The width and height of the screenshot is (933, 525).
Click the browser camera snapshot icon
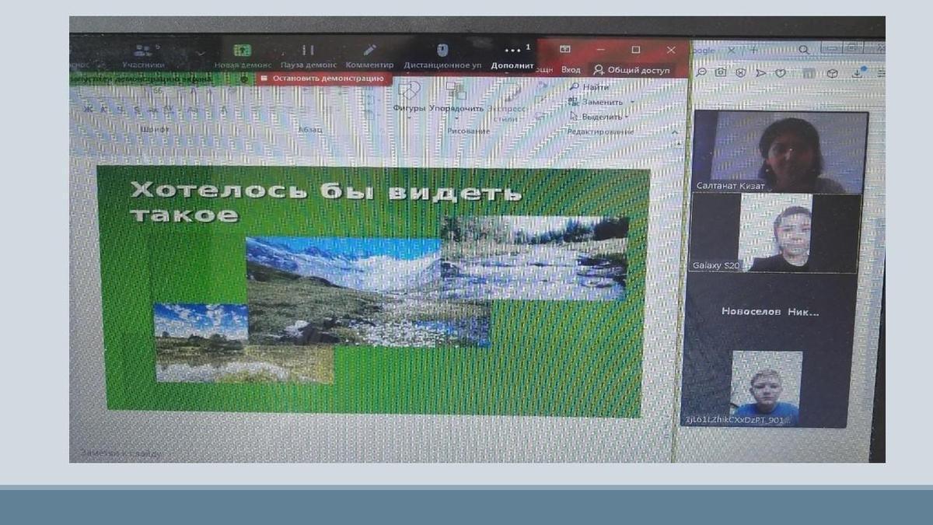click(721, 72)
